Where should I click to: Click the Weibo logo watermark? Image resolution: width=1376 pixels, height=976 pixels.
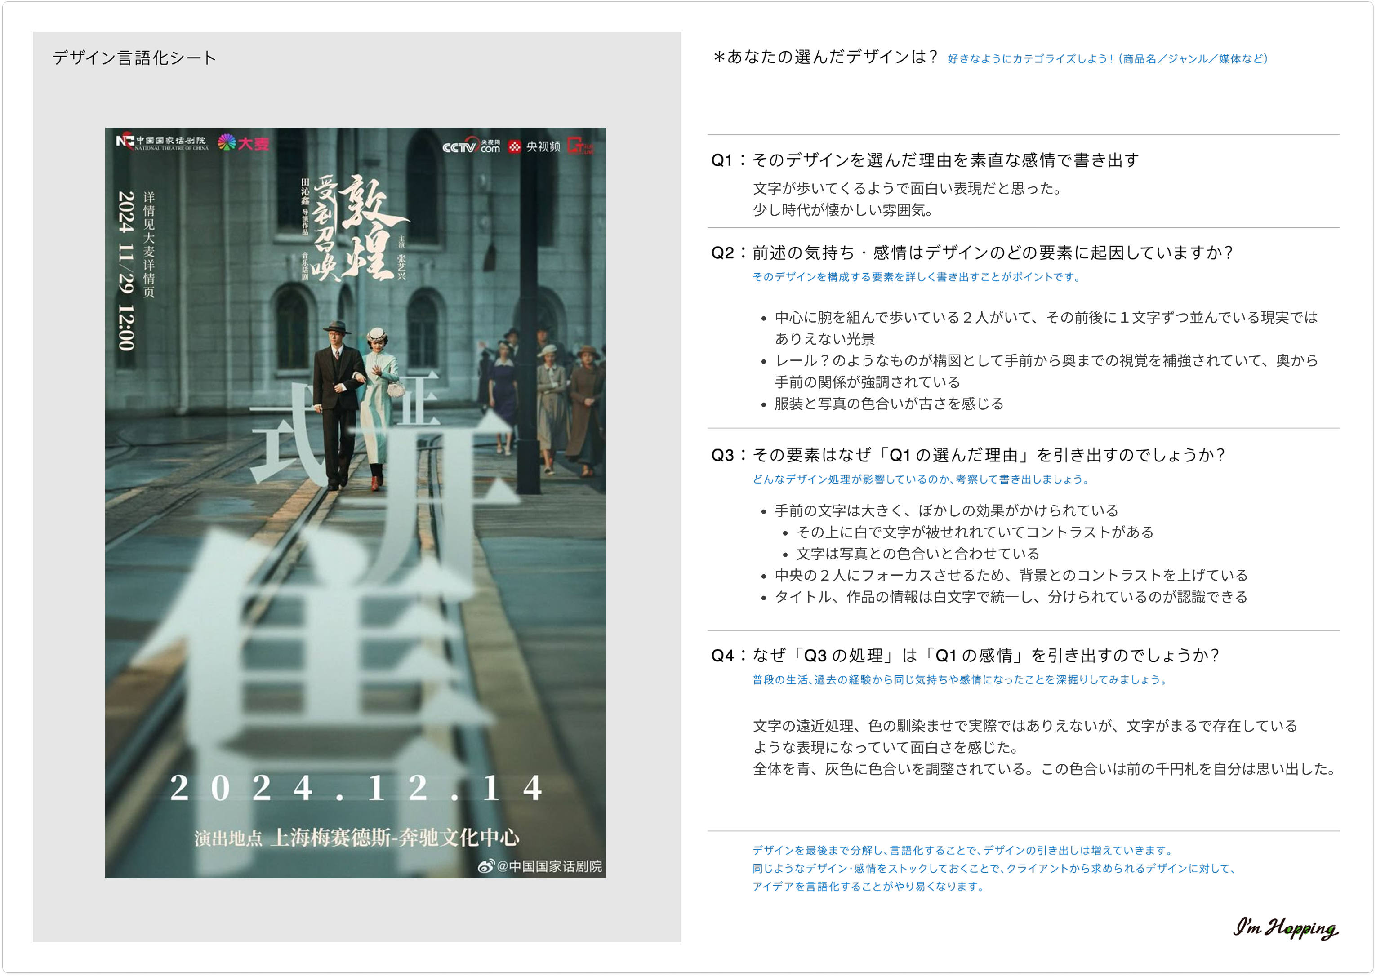486,866
